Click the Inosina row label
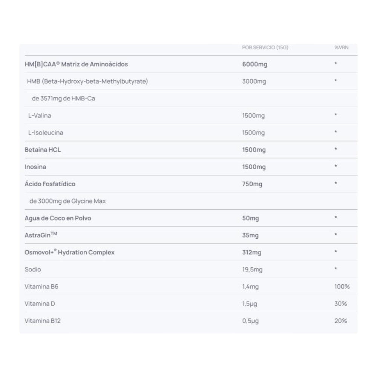This screenshot has width=377, height=377. pos(35,167)
